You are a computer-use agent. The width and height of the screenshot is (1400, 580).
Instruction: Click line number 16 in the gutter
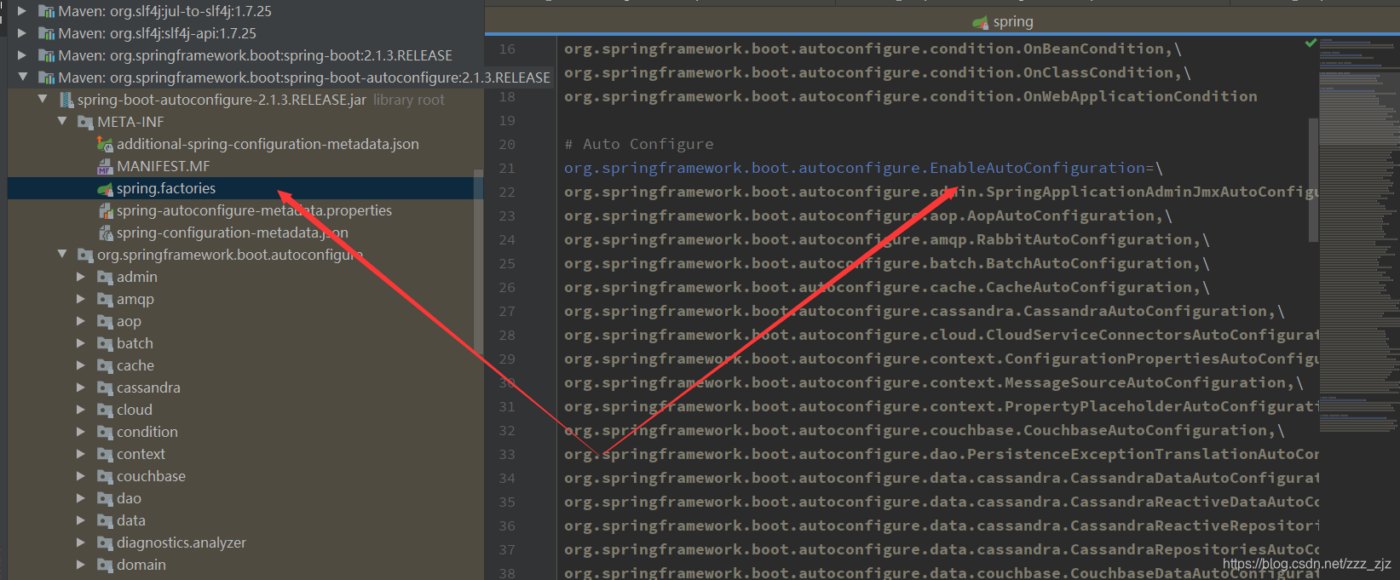tap(507, 49)
